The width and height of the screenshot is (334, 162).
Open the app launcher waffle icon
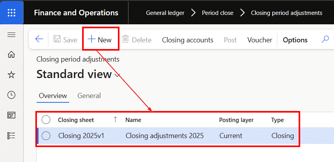coord(11,13)
